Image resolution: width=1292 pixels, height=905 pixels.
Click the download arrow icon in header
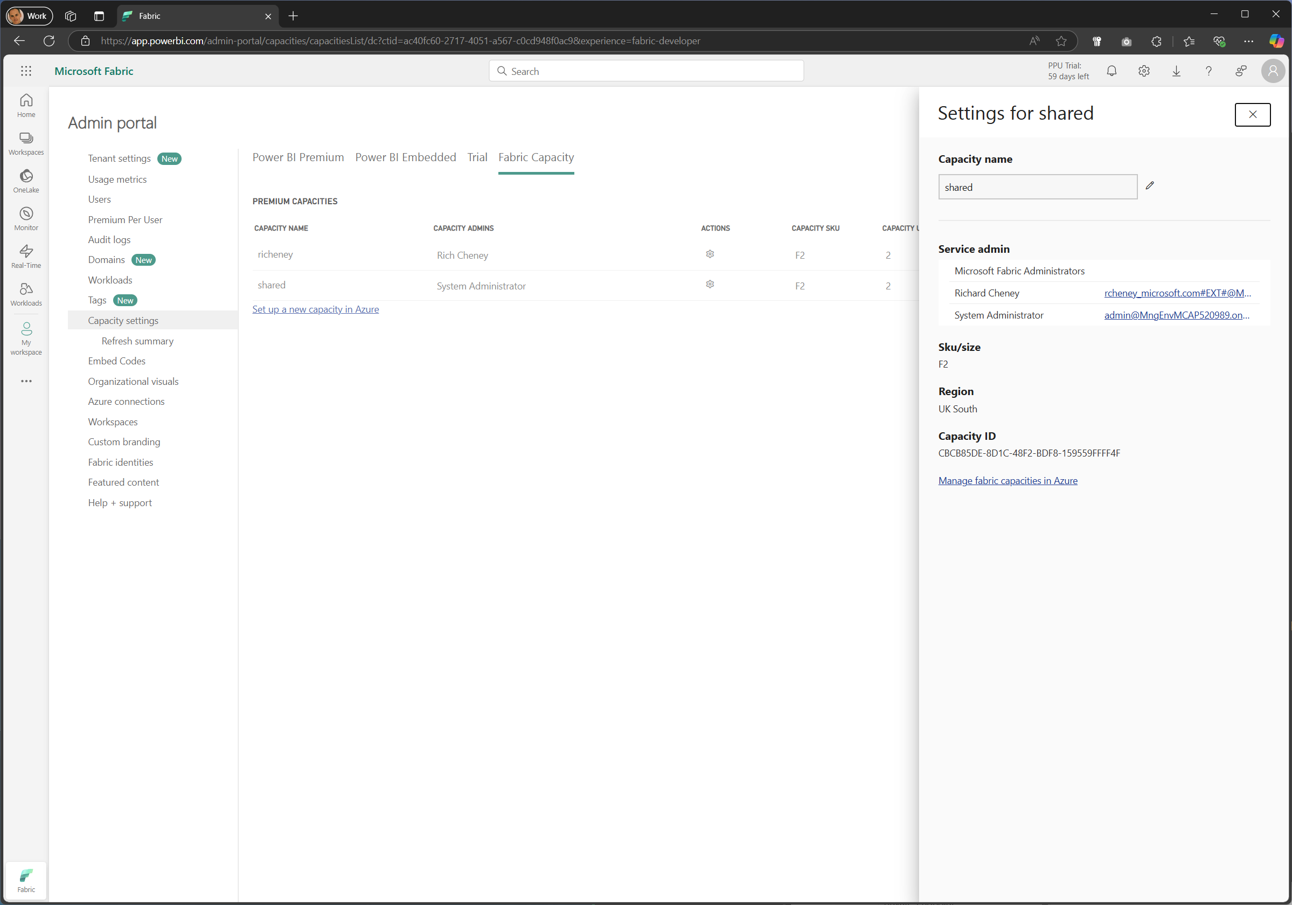click(1176, 71)
